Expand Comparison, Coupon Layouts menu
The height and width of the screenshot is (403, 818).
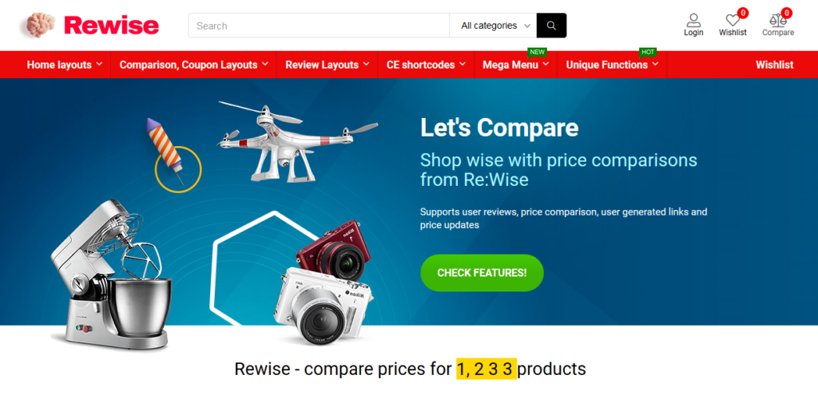pos(193,65)
